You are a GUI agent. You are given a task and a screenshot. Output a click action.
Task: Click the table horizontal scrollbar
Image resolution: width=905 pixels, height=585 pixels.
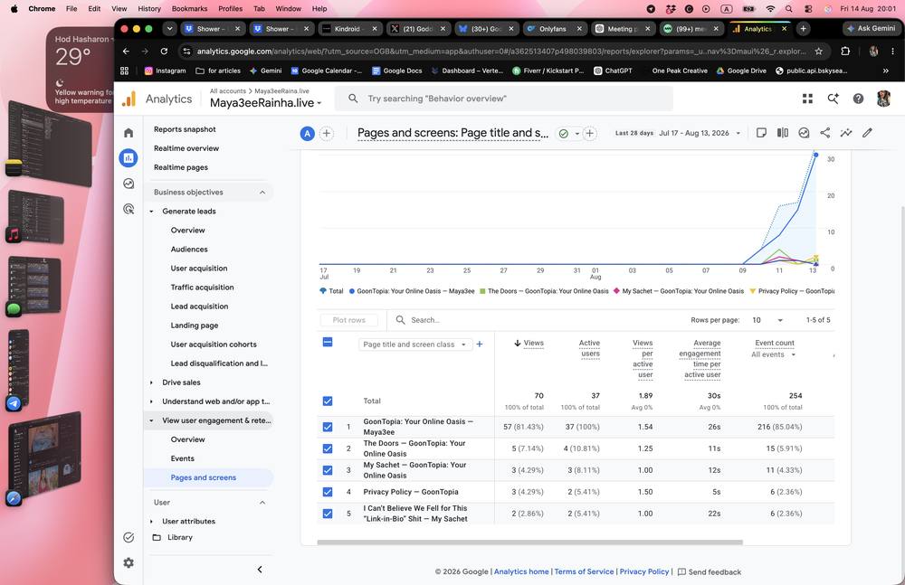(x=529, y=543)
